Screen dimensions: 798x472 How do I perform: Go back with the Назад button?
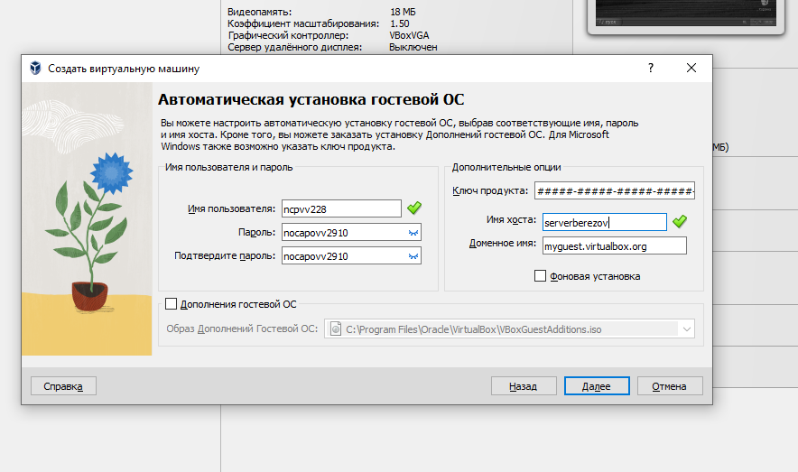click(524, 386)
